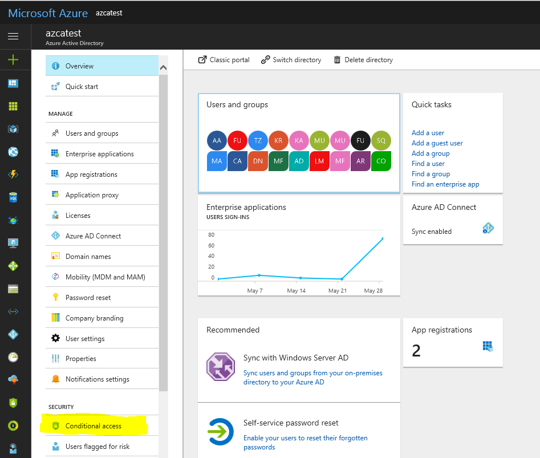The image size is (540, 458).
Task: Click the green plus New resource icon
Action: point(13,59)
